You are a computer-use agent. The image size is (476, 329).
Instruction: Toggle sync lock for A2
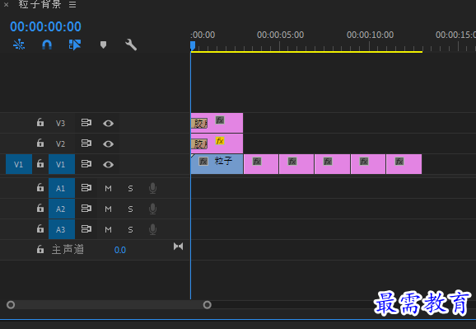pos(86,209)
